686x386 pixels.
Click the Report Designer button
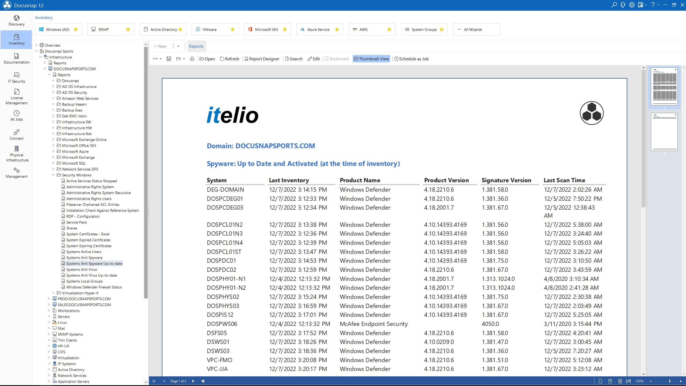(262, 59)
